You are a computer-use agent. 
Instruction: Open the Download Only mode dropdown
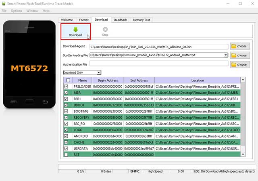pyautogui.click(x=82, y=72)
